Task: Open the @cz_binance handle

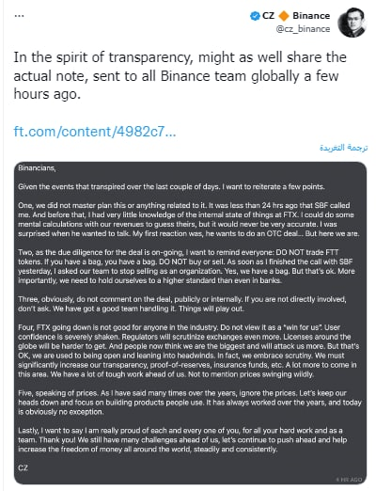Action: (x=303, y=29)
